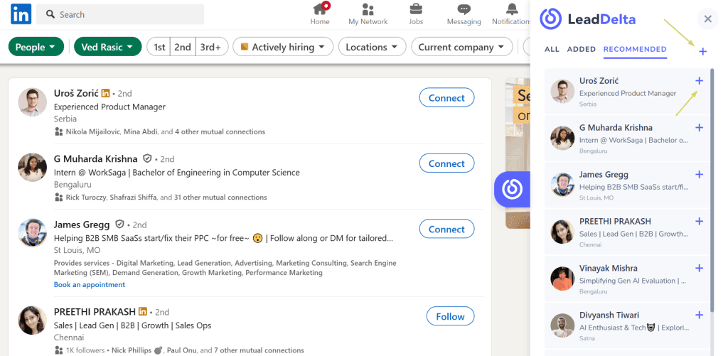Open Uroš Zorić name link in results
728x356 pixels.
pos(76,93)
